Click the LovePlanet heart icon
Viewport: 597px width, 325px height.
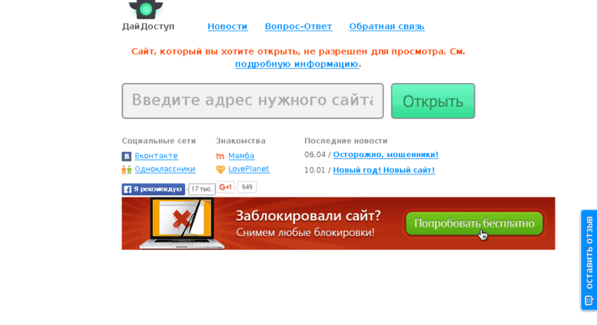[221, 170]
